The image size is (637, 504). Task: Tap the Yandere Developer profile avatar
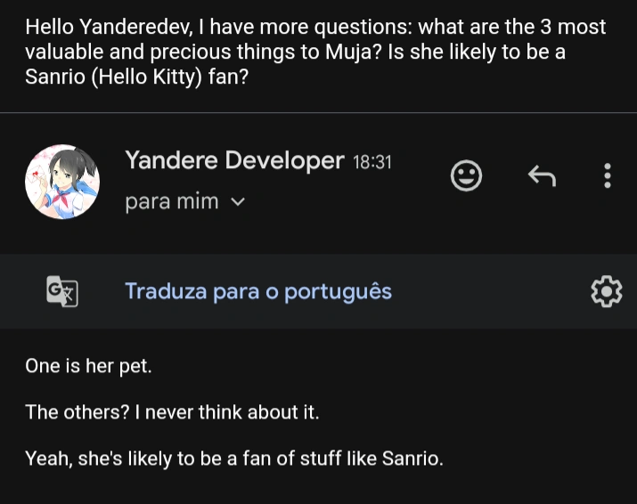62,181
